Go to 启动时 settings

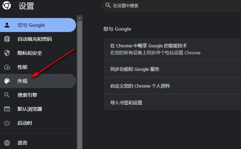[38, 123]
